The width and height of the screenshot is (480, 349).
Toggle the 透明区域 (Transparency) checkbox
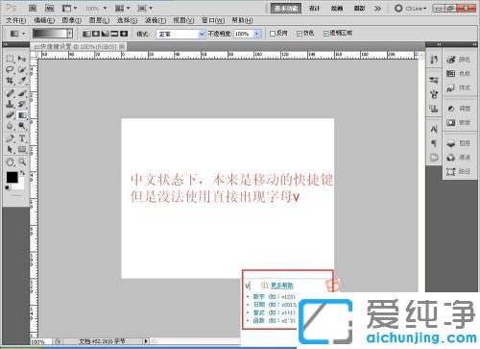pyautogui.click(x=326, y=34)
